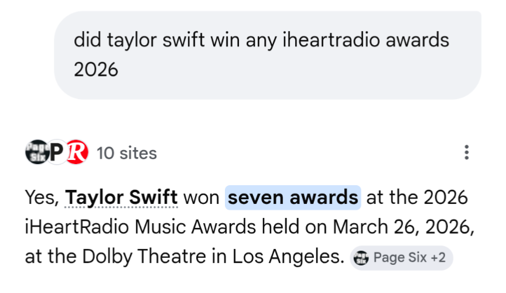Viewport: 506px width, 293px height.
Task: Open the three-dot more options menu
Action: pyautogui.click(x=466, y=153)
